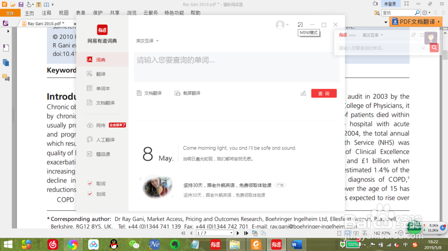Expand the Foxit left navigation panel arrow

[x=8, y=31]
